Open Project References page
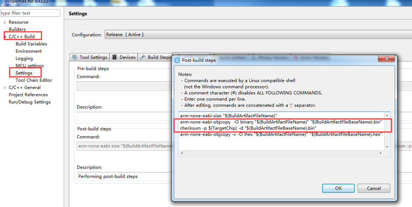This screenshot has width=412, height=207. 28,95
